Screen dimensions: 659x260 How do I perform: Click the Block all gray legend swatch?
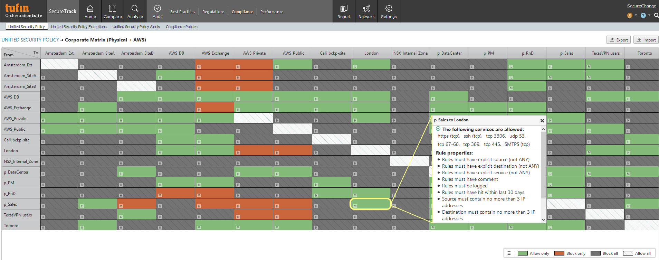[x=595, y=253]
